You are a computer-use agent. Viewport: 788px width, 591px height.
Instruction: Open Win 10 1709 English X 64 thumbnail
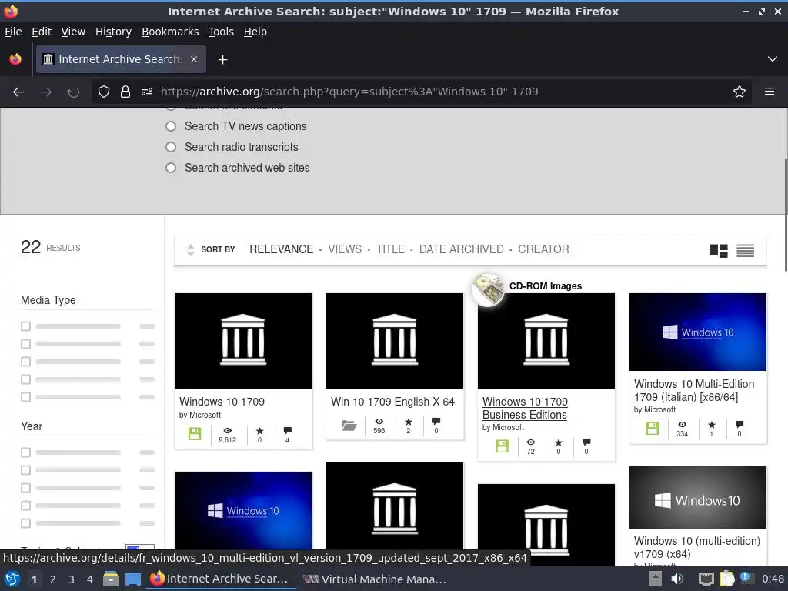pos(395,341)
